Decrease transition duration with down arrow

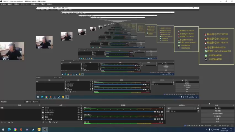pyautogui.click(x=199, y=112)
